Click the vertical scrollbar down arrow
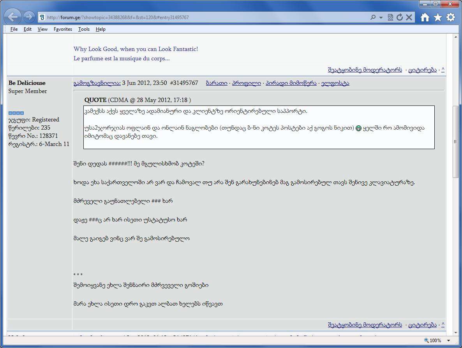 click(x=455, y=333)
